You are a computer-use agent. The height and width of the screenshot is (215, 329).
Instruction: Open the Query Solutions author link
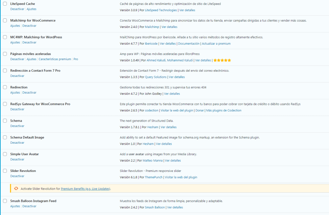[156, 77]
